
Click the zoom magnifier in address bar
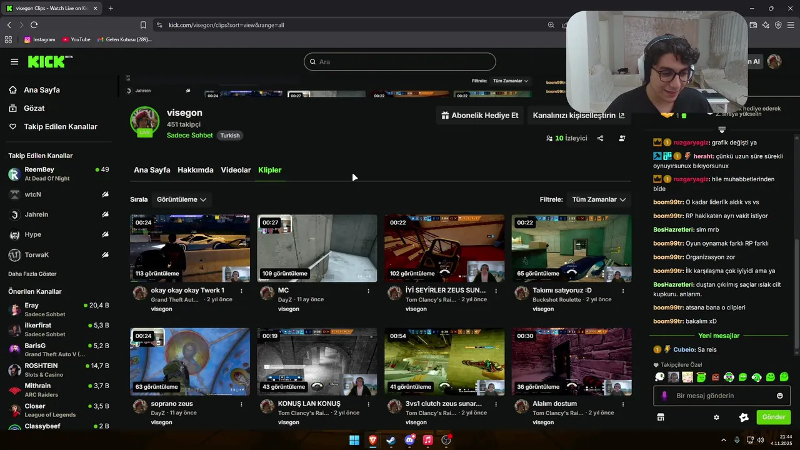tap(551, 25)
